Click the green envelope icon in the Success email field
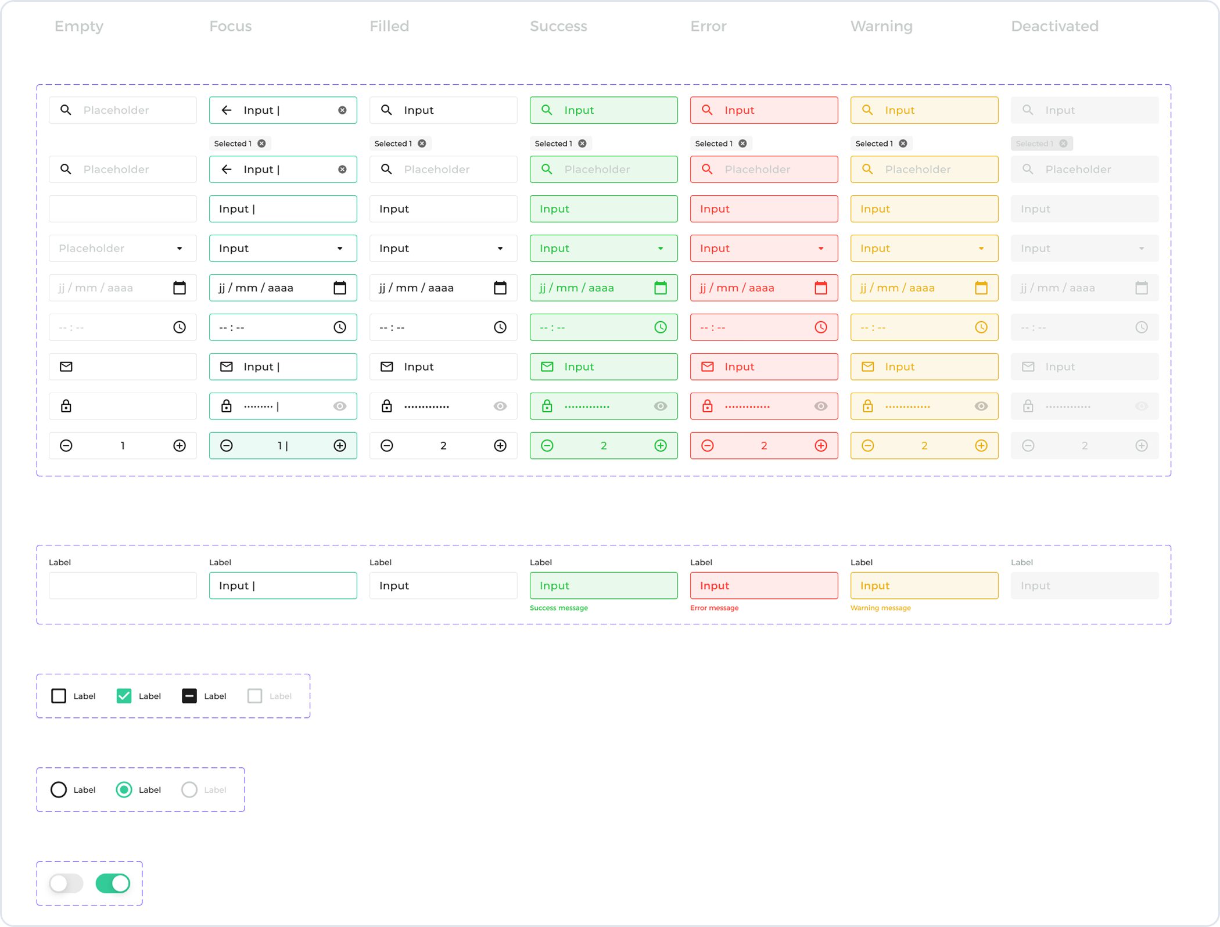This screenshot has width=1220, height=927. click(x=547, y=367)
